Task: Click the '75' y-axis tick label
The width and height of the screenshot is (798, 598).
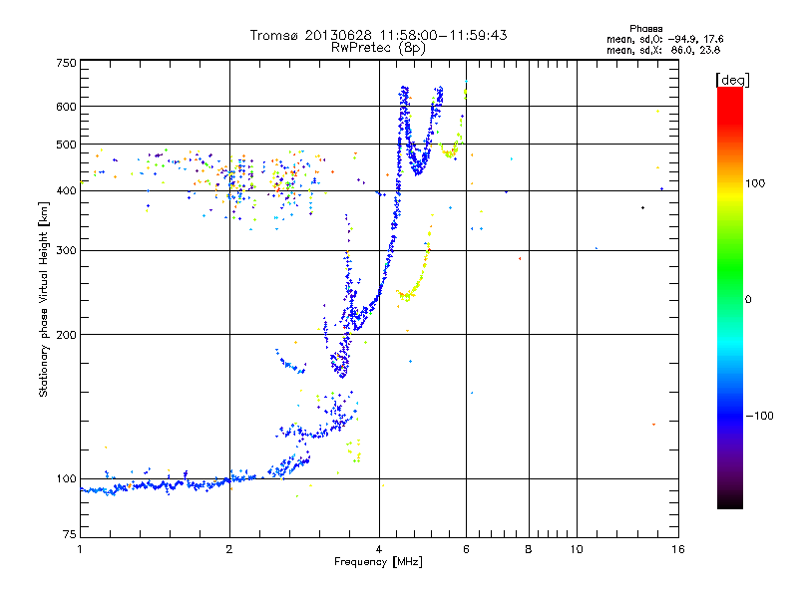Action: [70, 534]
